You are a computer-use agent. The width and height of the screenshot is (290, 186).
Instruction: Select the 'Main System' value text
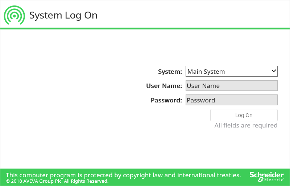206,72
